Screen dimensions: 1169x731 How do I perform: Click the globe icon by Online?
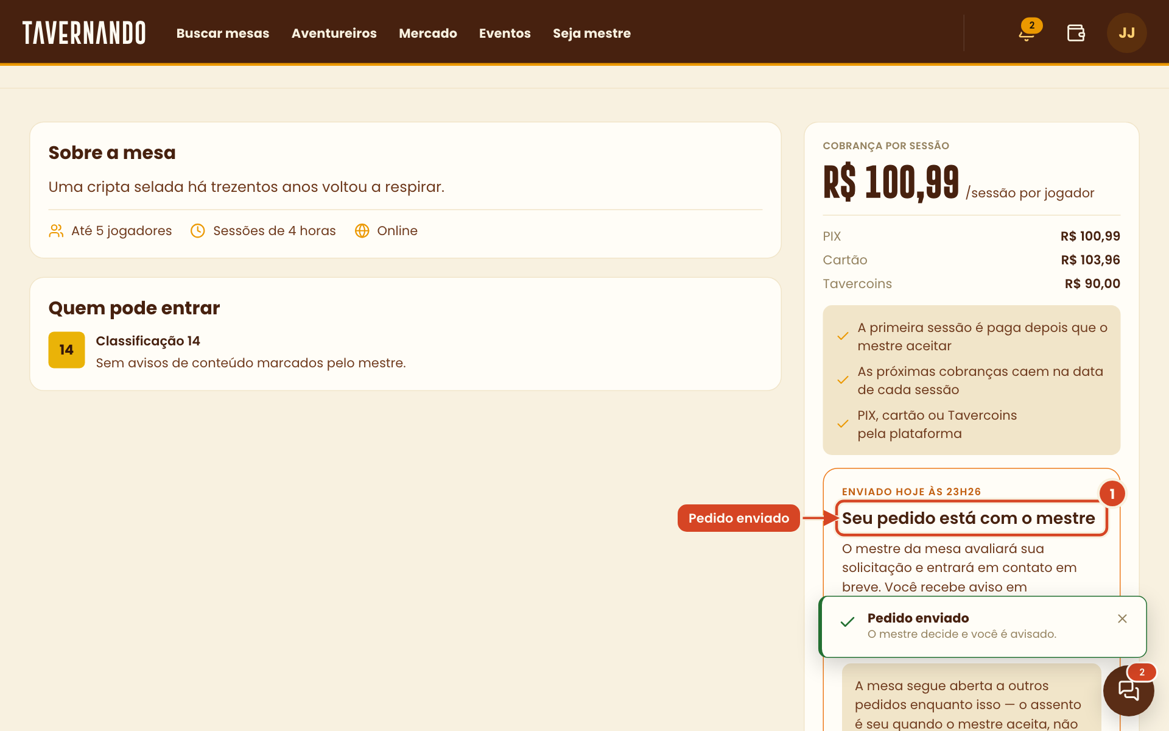click(362, 231)
